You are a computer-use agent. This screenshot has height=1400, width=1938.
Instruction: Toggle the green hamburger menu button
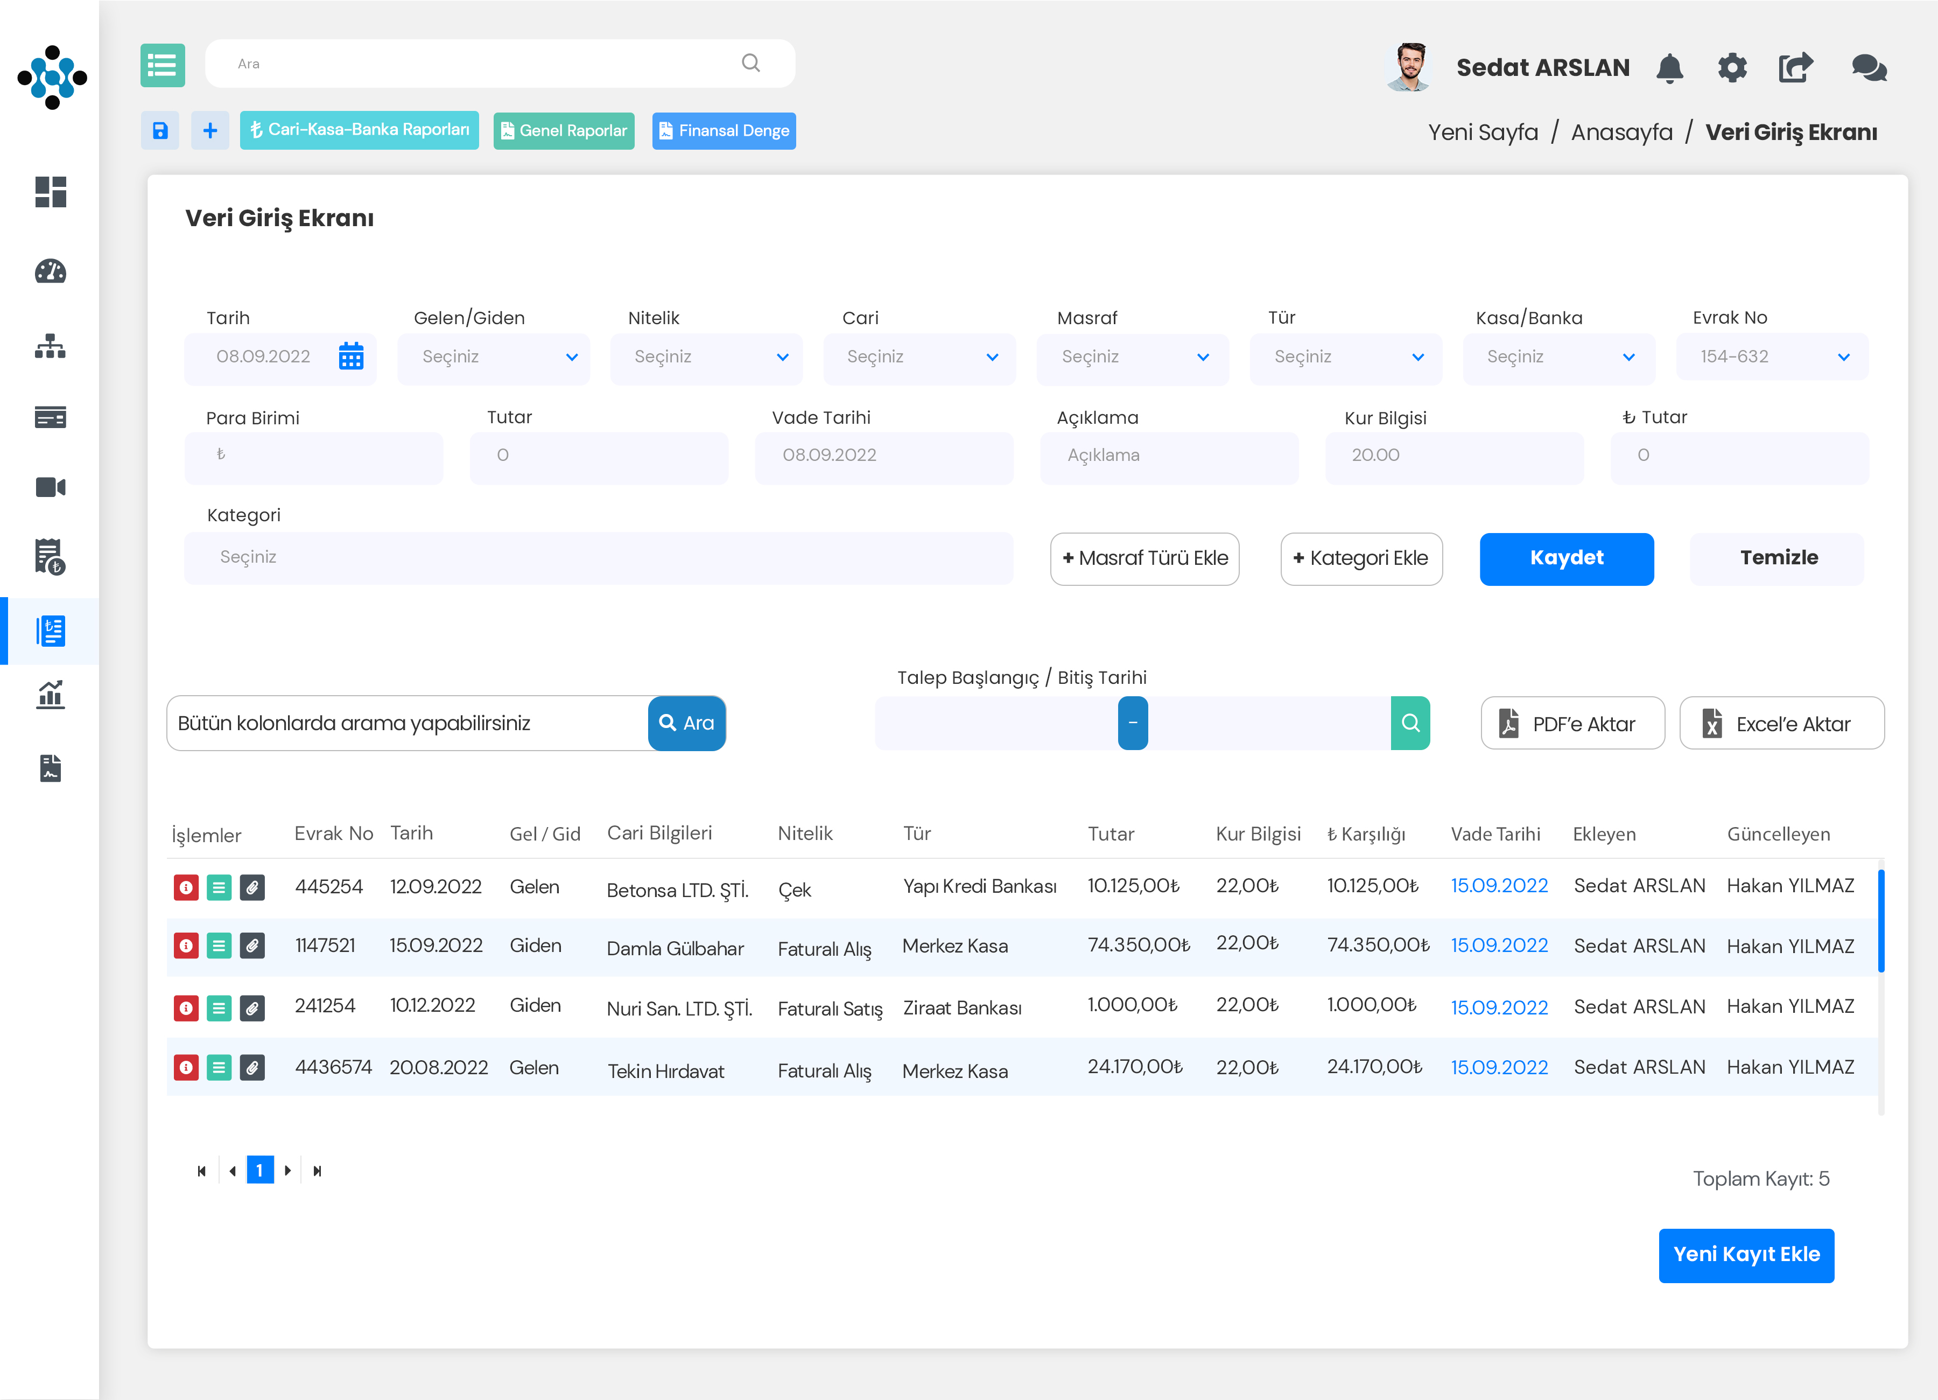pyautogui.click(x=163, y=65)
